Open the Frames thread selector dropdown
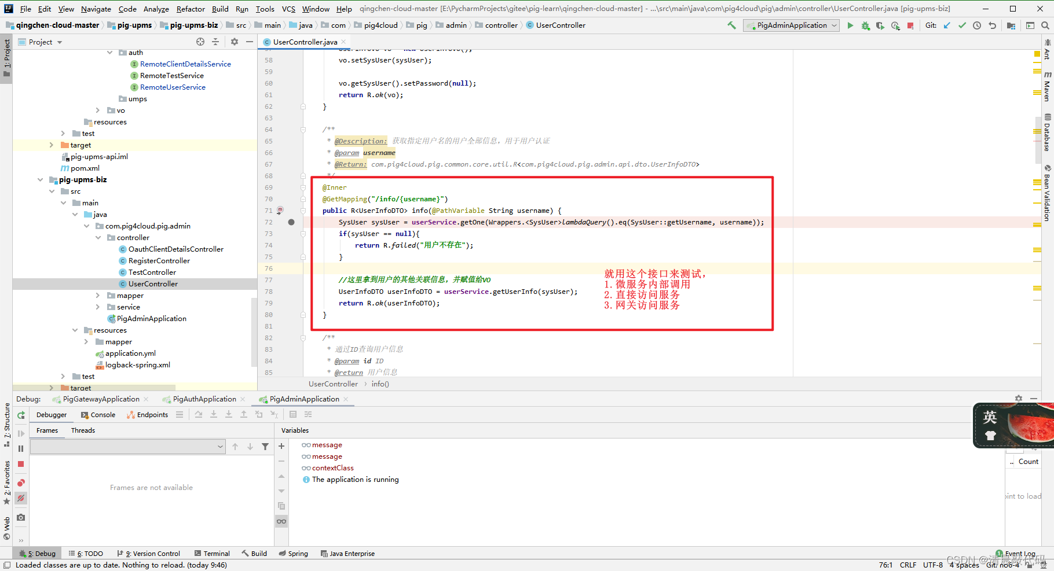 pyautogui.click(x=127, y=446)
